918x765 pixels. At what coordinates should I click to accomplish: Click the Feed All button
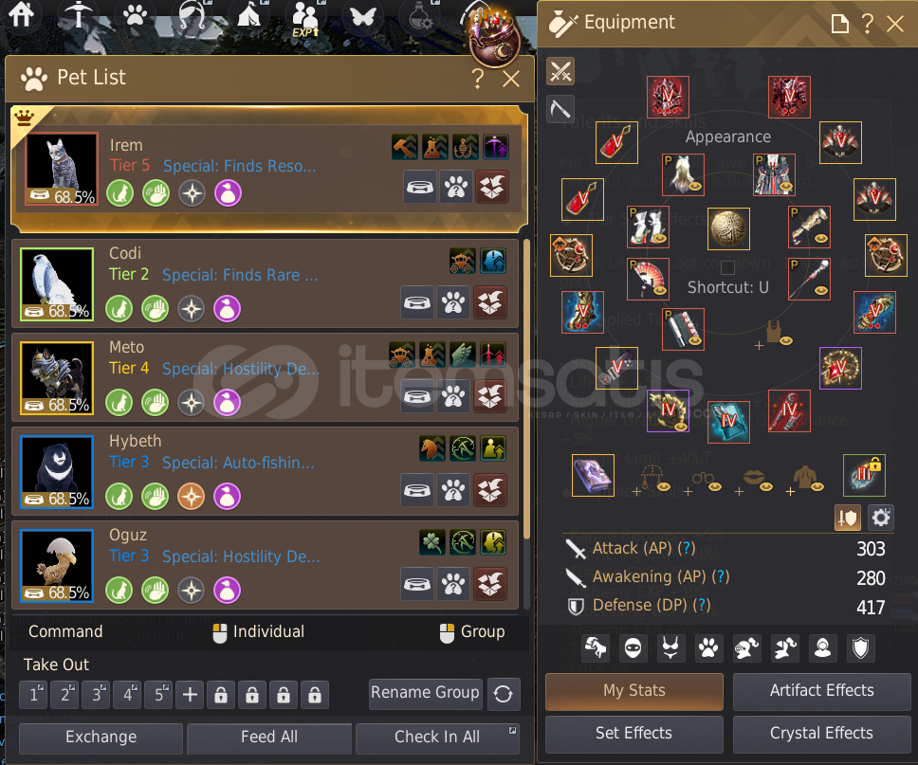click(269, 737)
